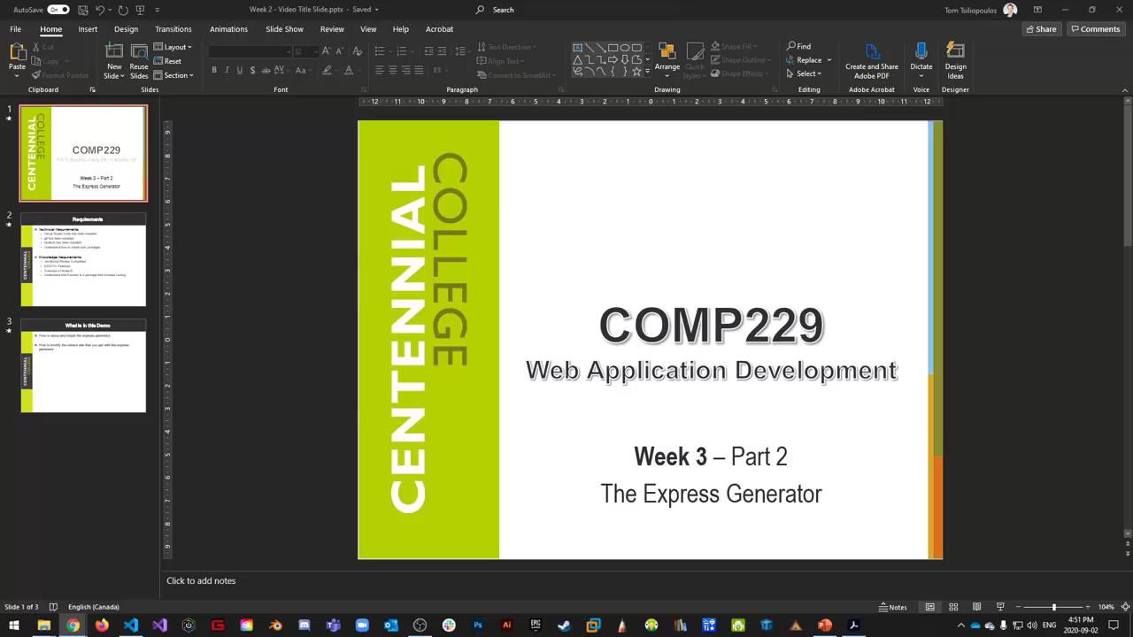Click the Create and Share Adobe PDF button
1133x637 pixels.
point(872,60)
